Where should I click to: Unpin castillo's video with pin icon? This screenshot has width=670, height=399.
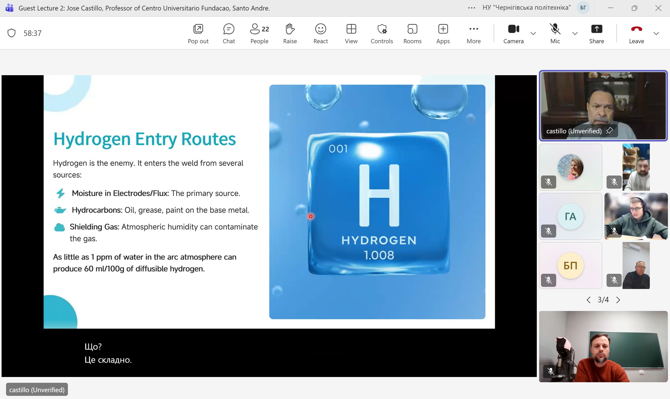pyautogui.click(x=609, y=131)
